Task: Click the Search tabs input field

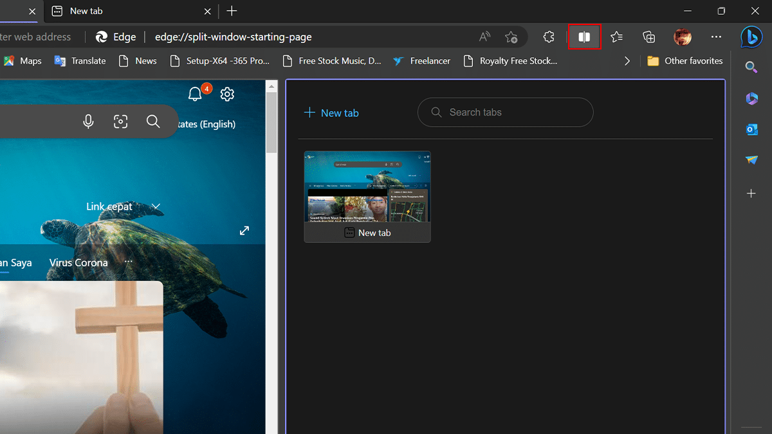Action: point(505,113)
